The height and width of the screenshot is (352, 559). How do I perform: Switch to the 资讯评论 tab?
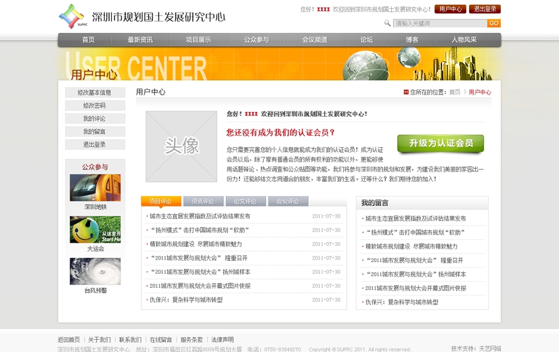[203, 201]
